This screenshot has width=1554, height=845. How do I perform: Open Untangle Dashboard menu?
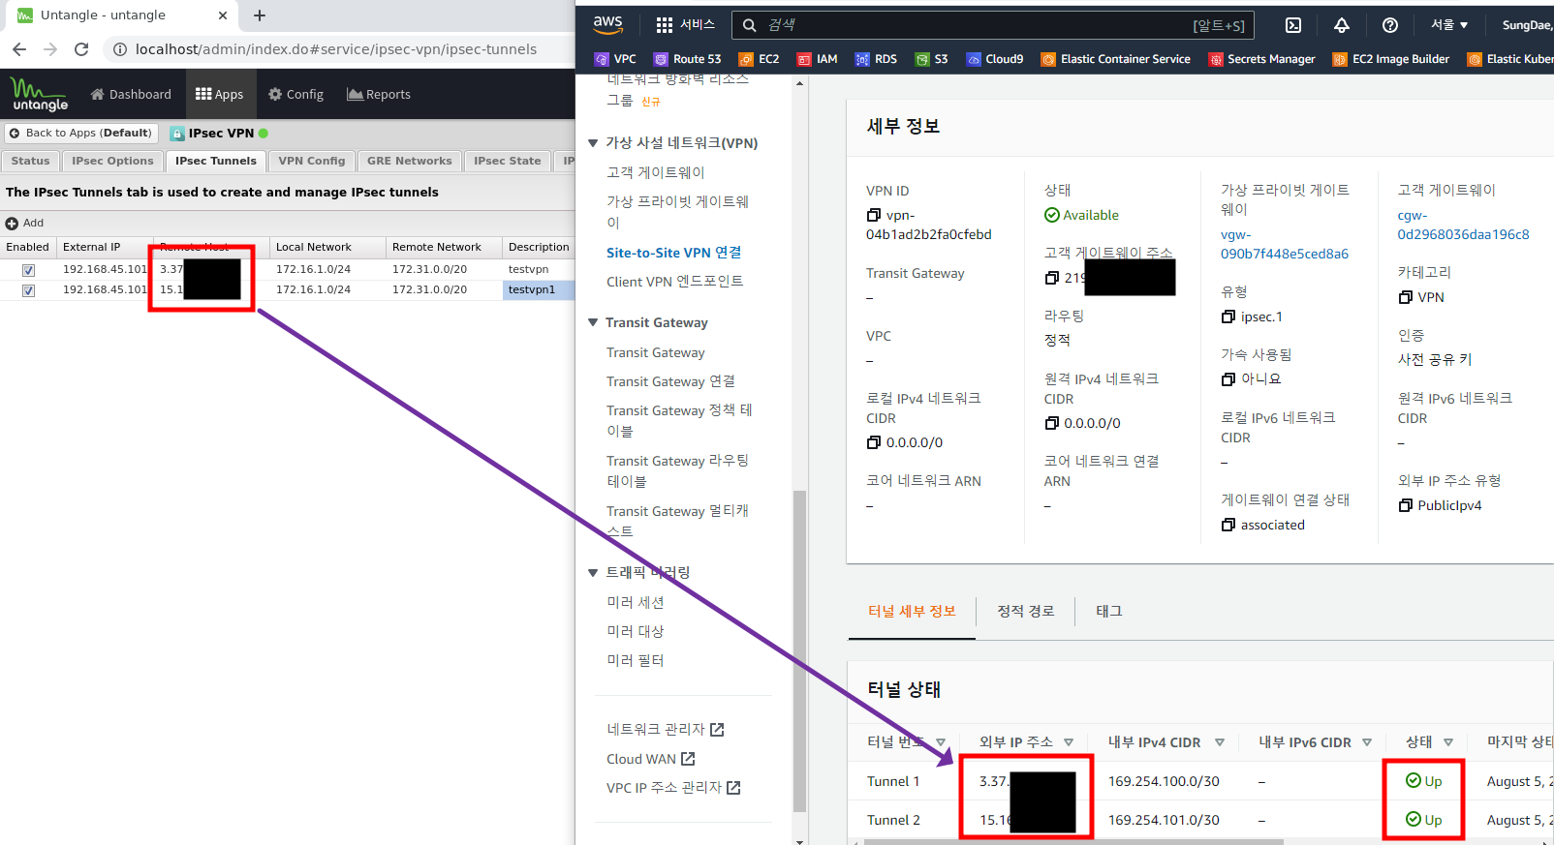(131, 95)
